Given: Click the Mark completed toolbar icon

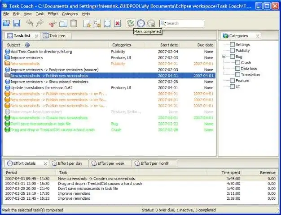Looking at the screenshot, I should click(130, 23).
